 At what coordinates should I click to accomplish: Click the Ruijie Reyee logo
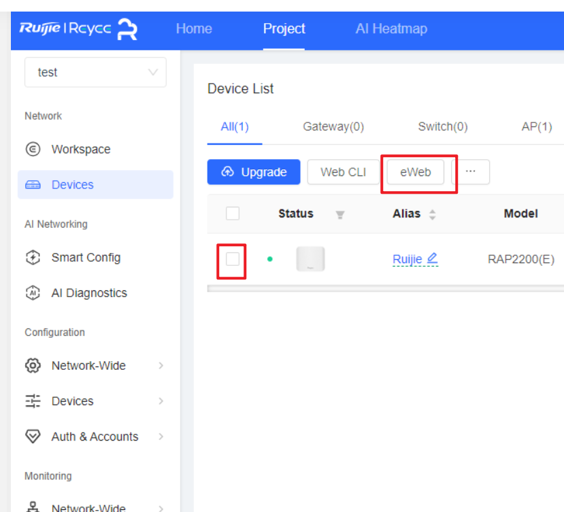coord(78,29)
